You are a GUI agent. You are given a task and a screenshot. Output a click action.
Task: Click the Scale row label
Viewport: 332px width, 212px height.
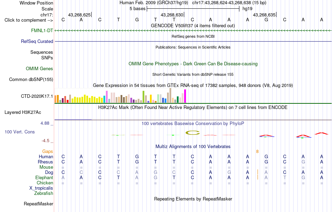(x=48, y=9)
